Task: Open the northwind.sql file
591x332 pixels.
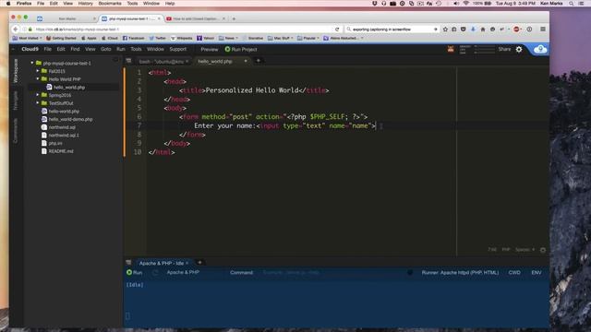Action: 62,127
